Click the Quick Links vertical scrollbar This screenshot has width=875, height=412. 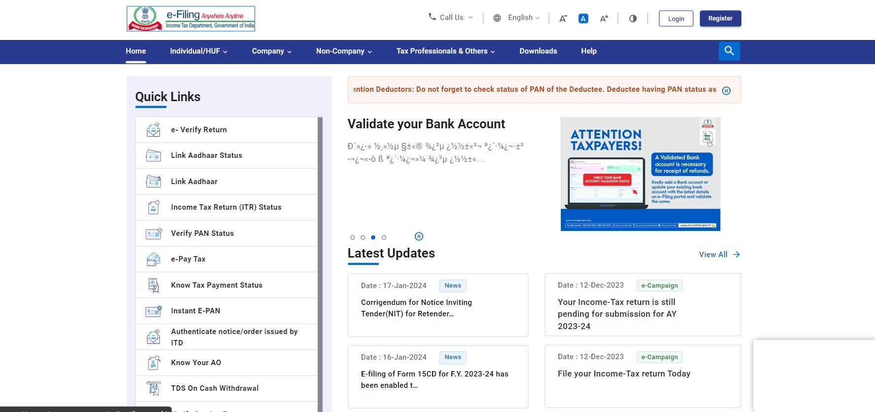pyautogui.click(x=320, y=247)
